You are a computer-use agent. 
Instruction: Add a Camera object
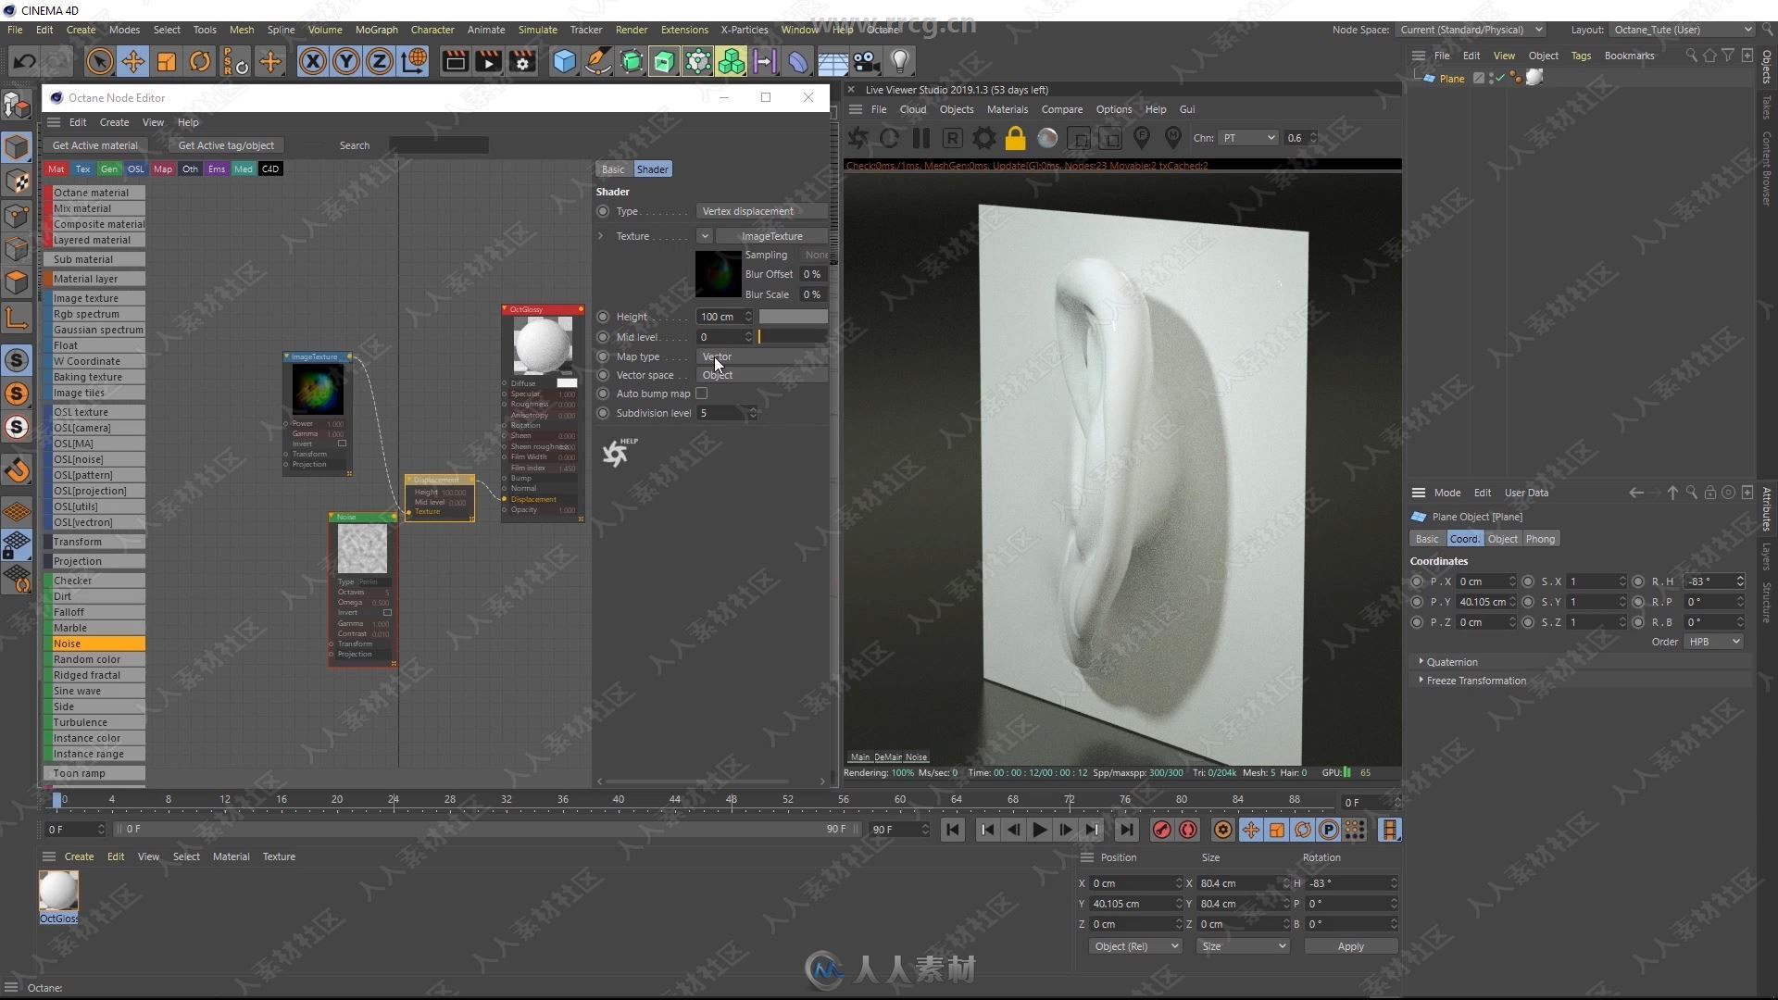pyautogui.click(x=866, y=62)
